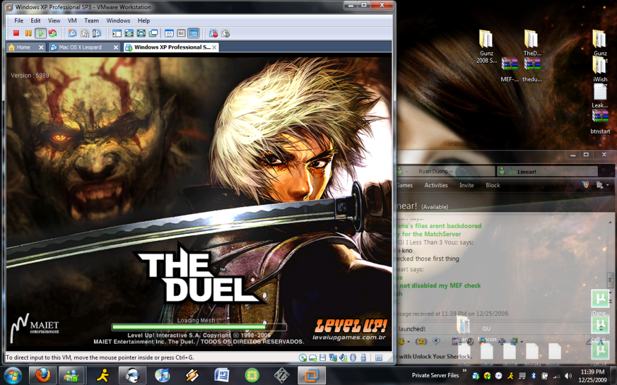Screen dimensions: 617x385
Task: Block the contact in the messenger window
Action: (492, 185)
